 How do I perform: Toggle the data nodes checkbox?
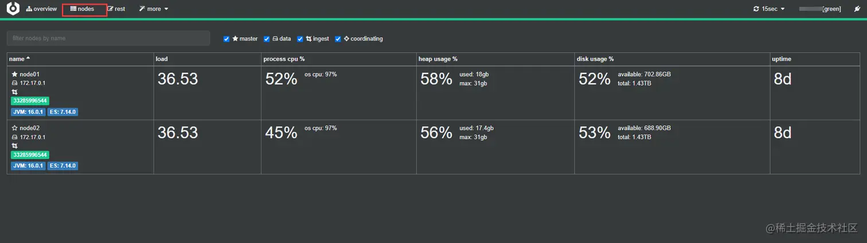tap(267, 39)
